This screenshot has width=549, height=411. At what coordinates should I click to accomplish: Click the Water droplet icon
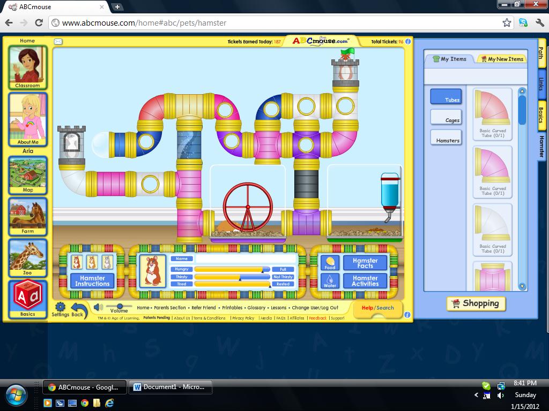click(x=329, y=280)
